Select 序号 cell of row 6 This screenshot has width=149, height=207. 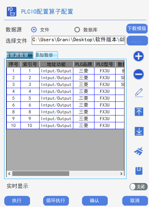tap(14, 105)
